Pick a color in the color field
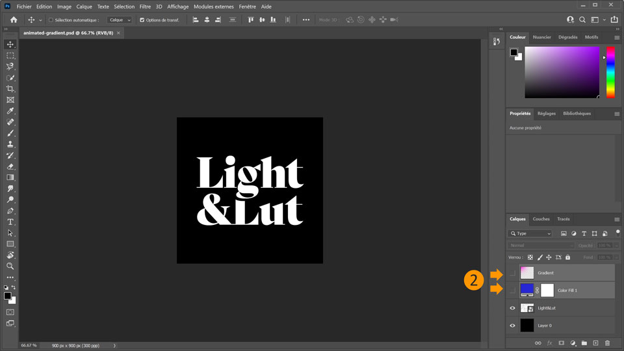 click(x=562, y=71)
